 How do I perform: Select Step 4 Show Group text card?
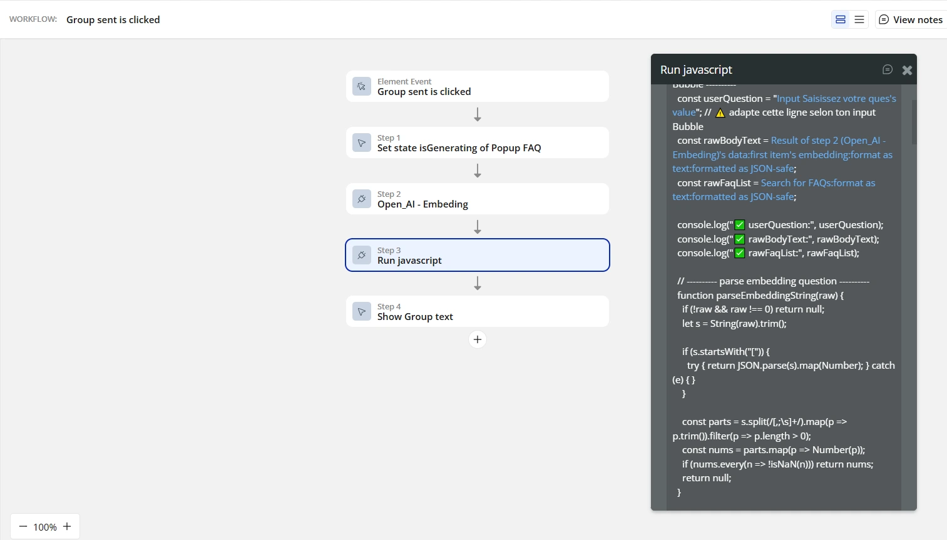(x=478, y=311)
